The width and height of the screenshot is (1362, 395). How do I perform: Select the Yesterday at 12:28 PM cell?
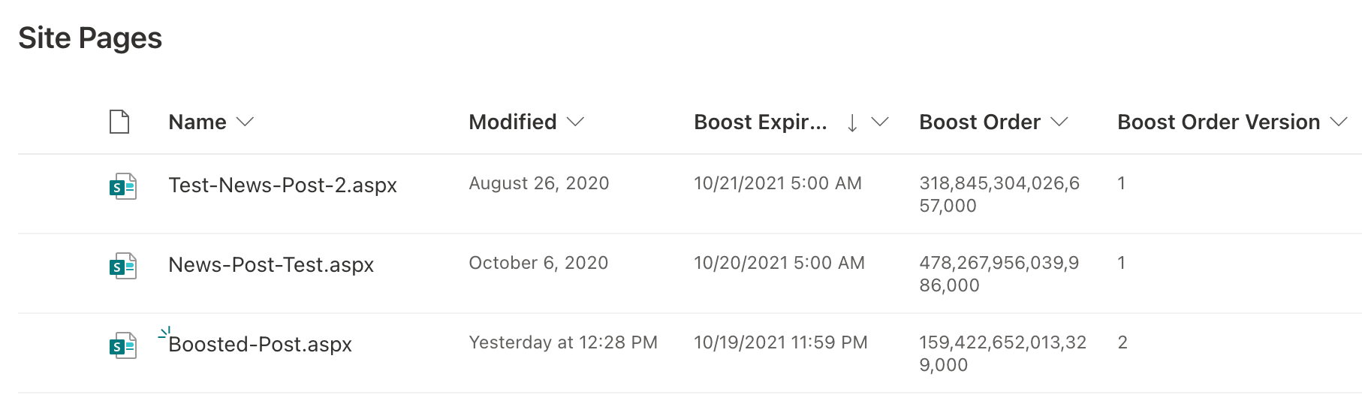point(563,342)
